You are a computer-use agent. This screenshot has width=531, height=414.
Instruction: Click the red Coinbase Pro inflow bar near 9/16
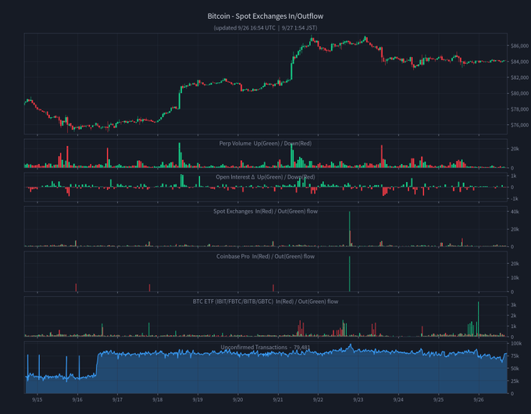tap(76, 287)
